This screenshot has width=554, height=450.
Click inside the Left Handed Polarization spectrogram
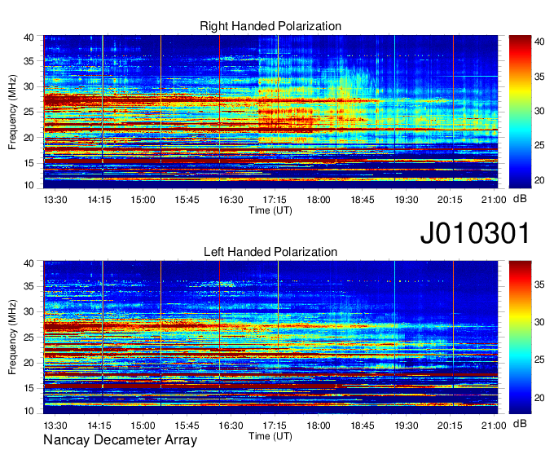coord(270,337)
